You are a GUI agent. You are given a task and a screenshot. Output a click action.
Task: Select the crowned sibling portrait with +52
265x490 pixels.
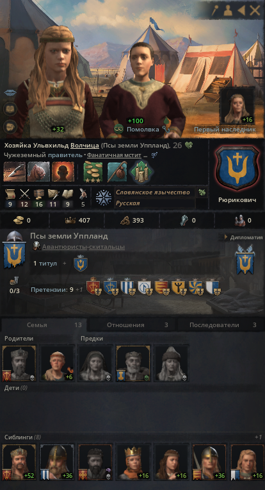point(19,462)
